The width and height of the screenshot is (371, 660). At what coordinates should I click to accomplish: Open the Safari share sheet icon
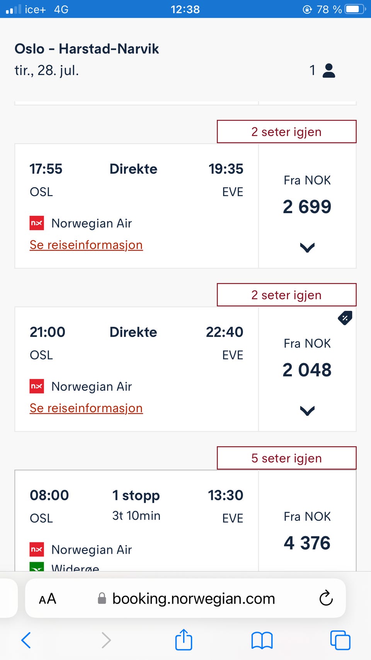(x=184, y=639)
